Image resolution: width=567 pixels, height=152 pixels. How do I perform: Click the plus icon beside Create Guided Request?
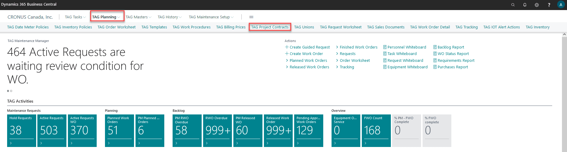click(x=287, y=47)
